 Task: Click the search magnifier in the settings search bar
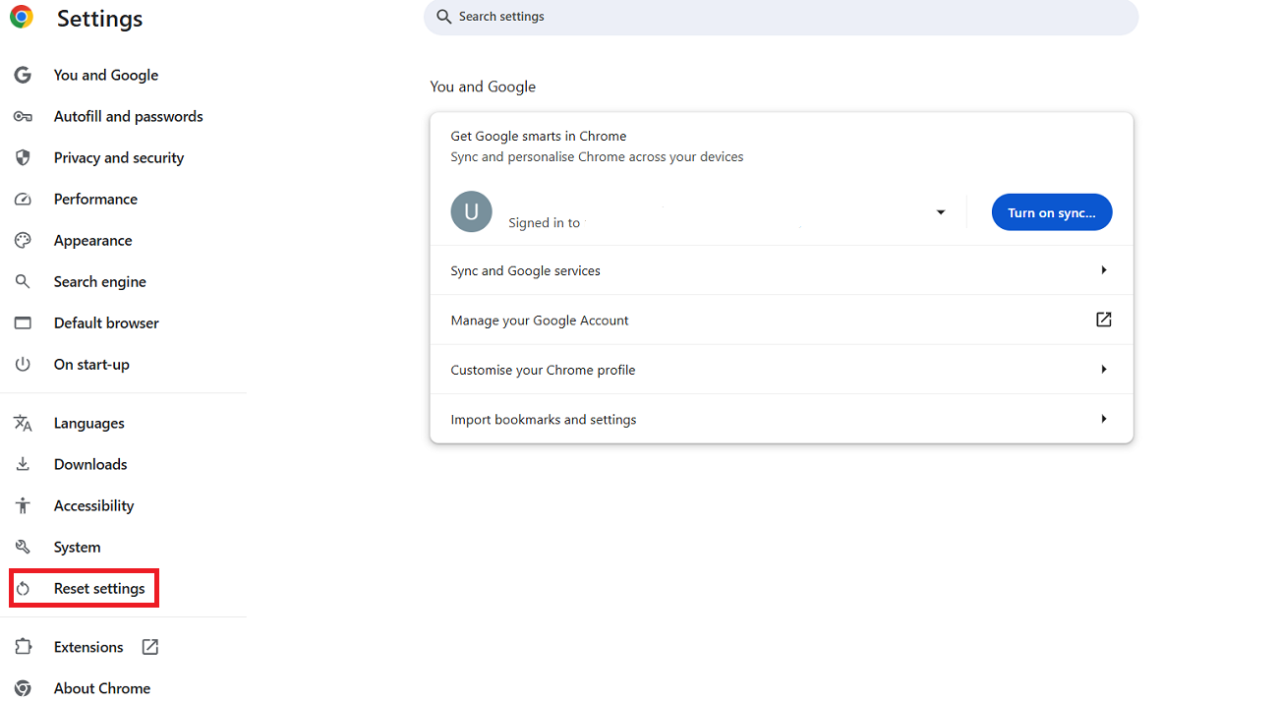(443, 17)
